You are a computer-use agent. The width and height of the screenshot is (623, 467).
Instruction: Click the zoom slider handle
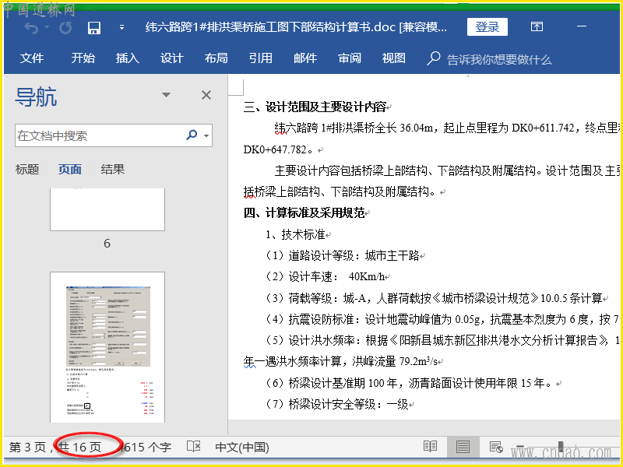(x=561, y=447)
